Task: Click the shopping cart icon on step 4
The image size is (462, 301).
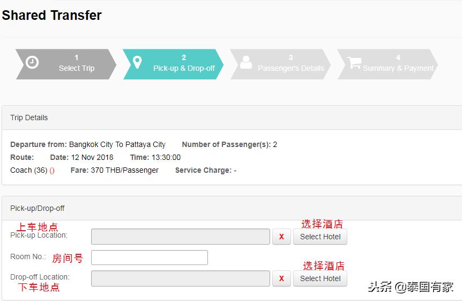Action: tap(354, 63)
